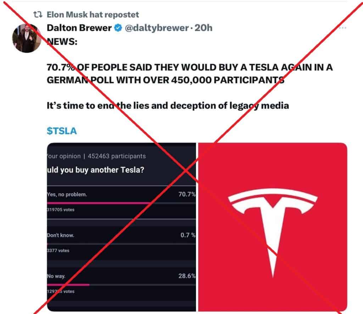363x314 pixels.
Task: Open Dalton Brewer's profile avatar
Action: point(27,38)
